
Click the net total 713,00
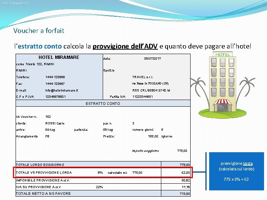[x=185, y=194]
